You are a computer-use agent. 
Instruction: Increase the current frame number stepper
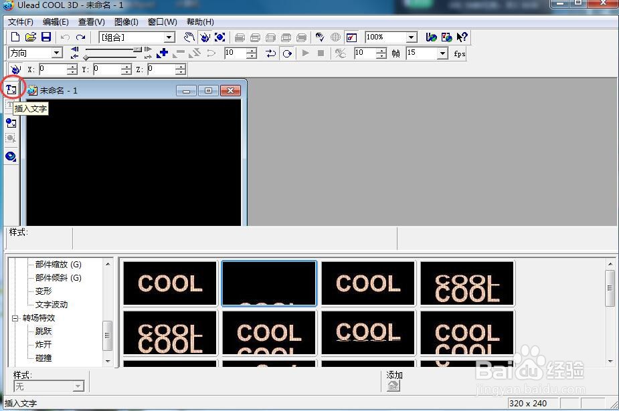point(252,50)
